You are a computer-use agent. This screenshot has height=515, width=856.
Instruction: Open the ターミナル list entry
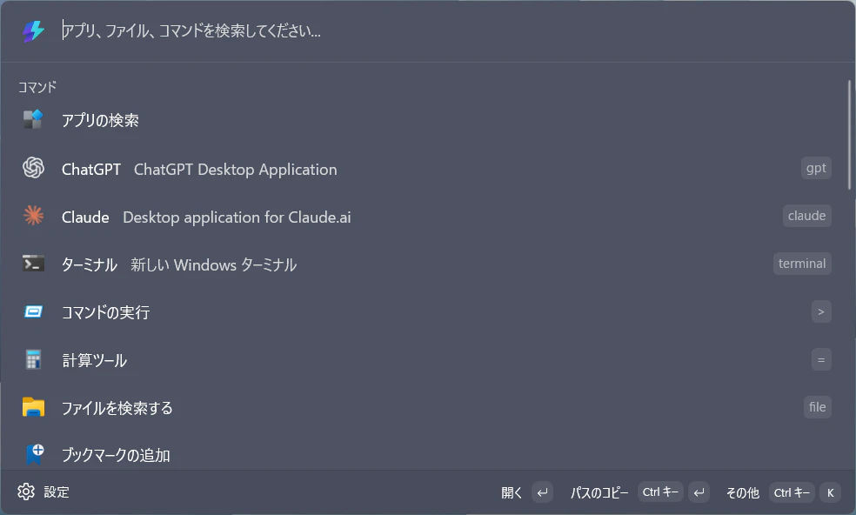424,264
